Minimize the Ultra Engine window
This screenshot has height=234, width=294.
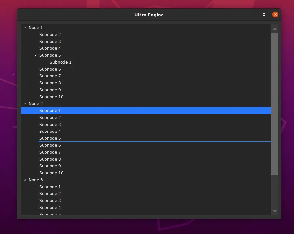tap(253, 15)
